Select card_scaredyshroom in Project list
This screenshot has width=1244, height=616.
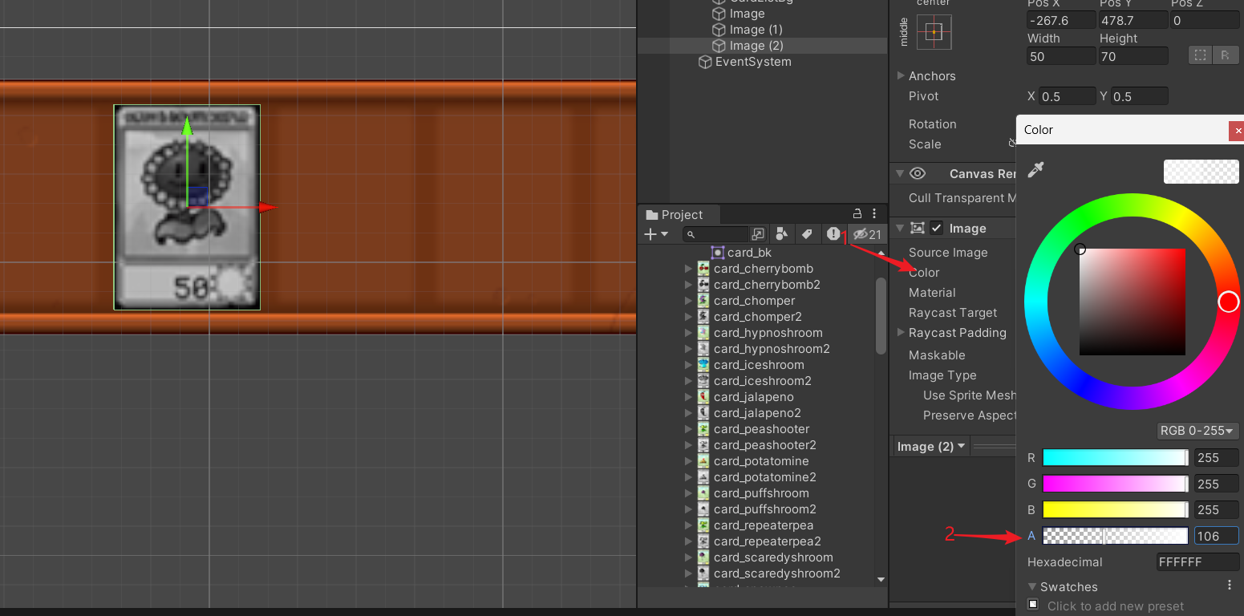pyautogui.click(x=773, y=557)
